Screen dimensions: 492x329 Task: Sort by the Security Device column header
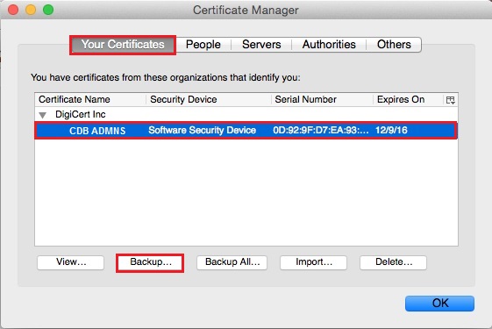pos(209,99)
